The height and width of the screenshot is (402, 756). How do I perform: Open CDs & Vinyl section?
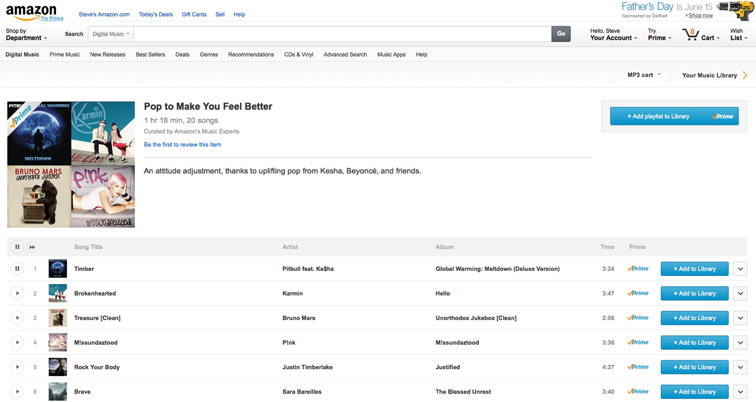tap(299, 55)
